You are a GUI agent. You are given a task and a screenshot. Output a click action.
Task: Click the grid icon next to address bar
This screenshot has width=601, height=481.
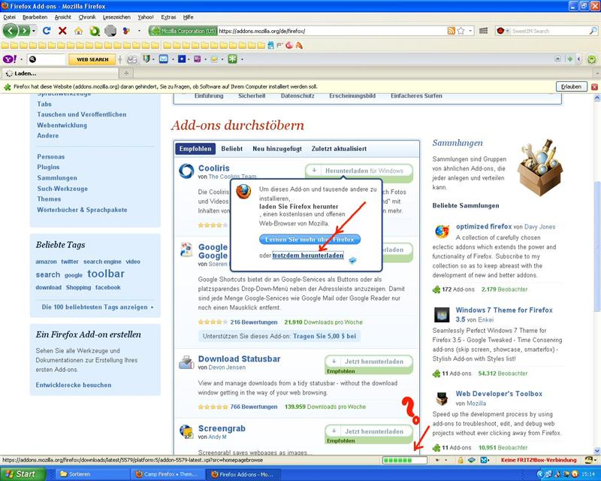pyautogui.click(x=483, y=31)
